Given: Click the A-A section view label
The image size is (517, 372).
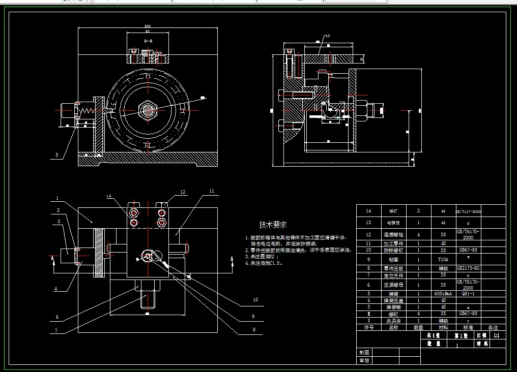Looking at the screenshot, I should (x=149, y=41).
